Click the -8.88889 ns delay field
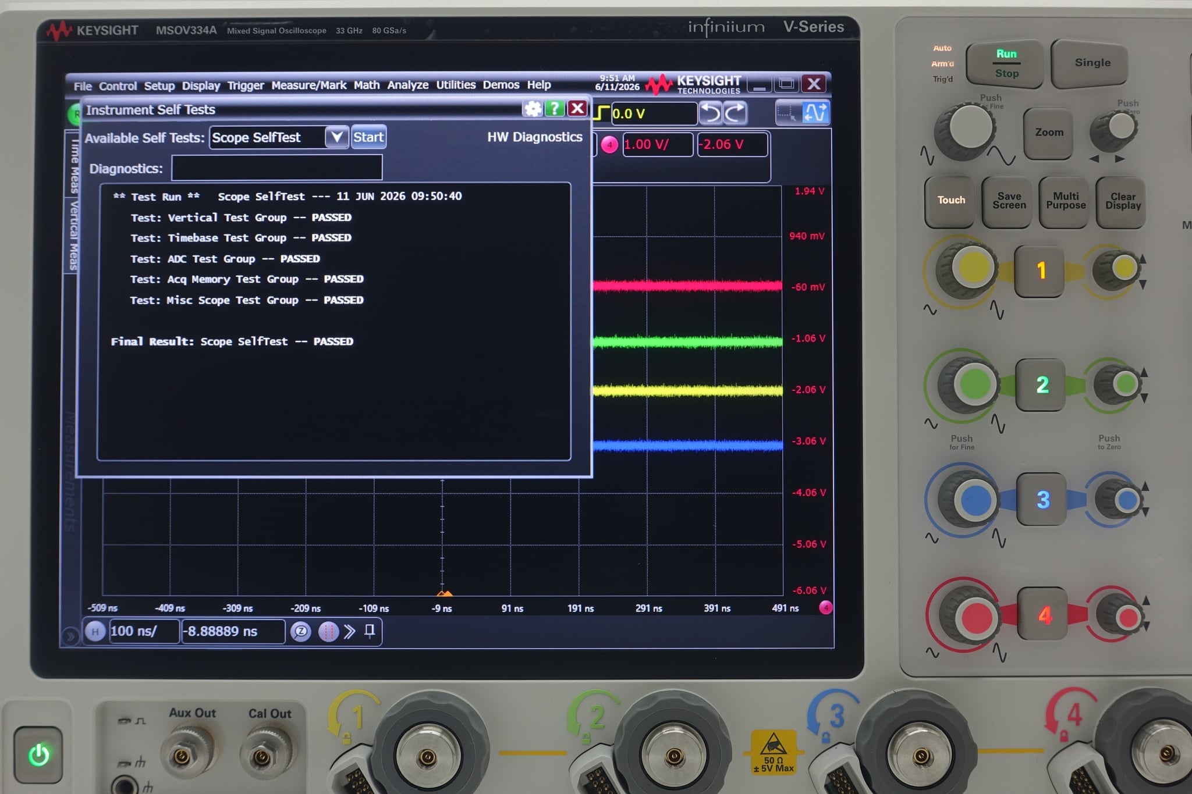The width and height of the screenshot is (1192, 794). click(233, 631)
